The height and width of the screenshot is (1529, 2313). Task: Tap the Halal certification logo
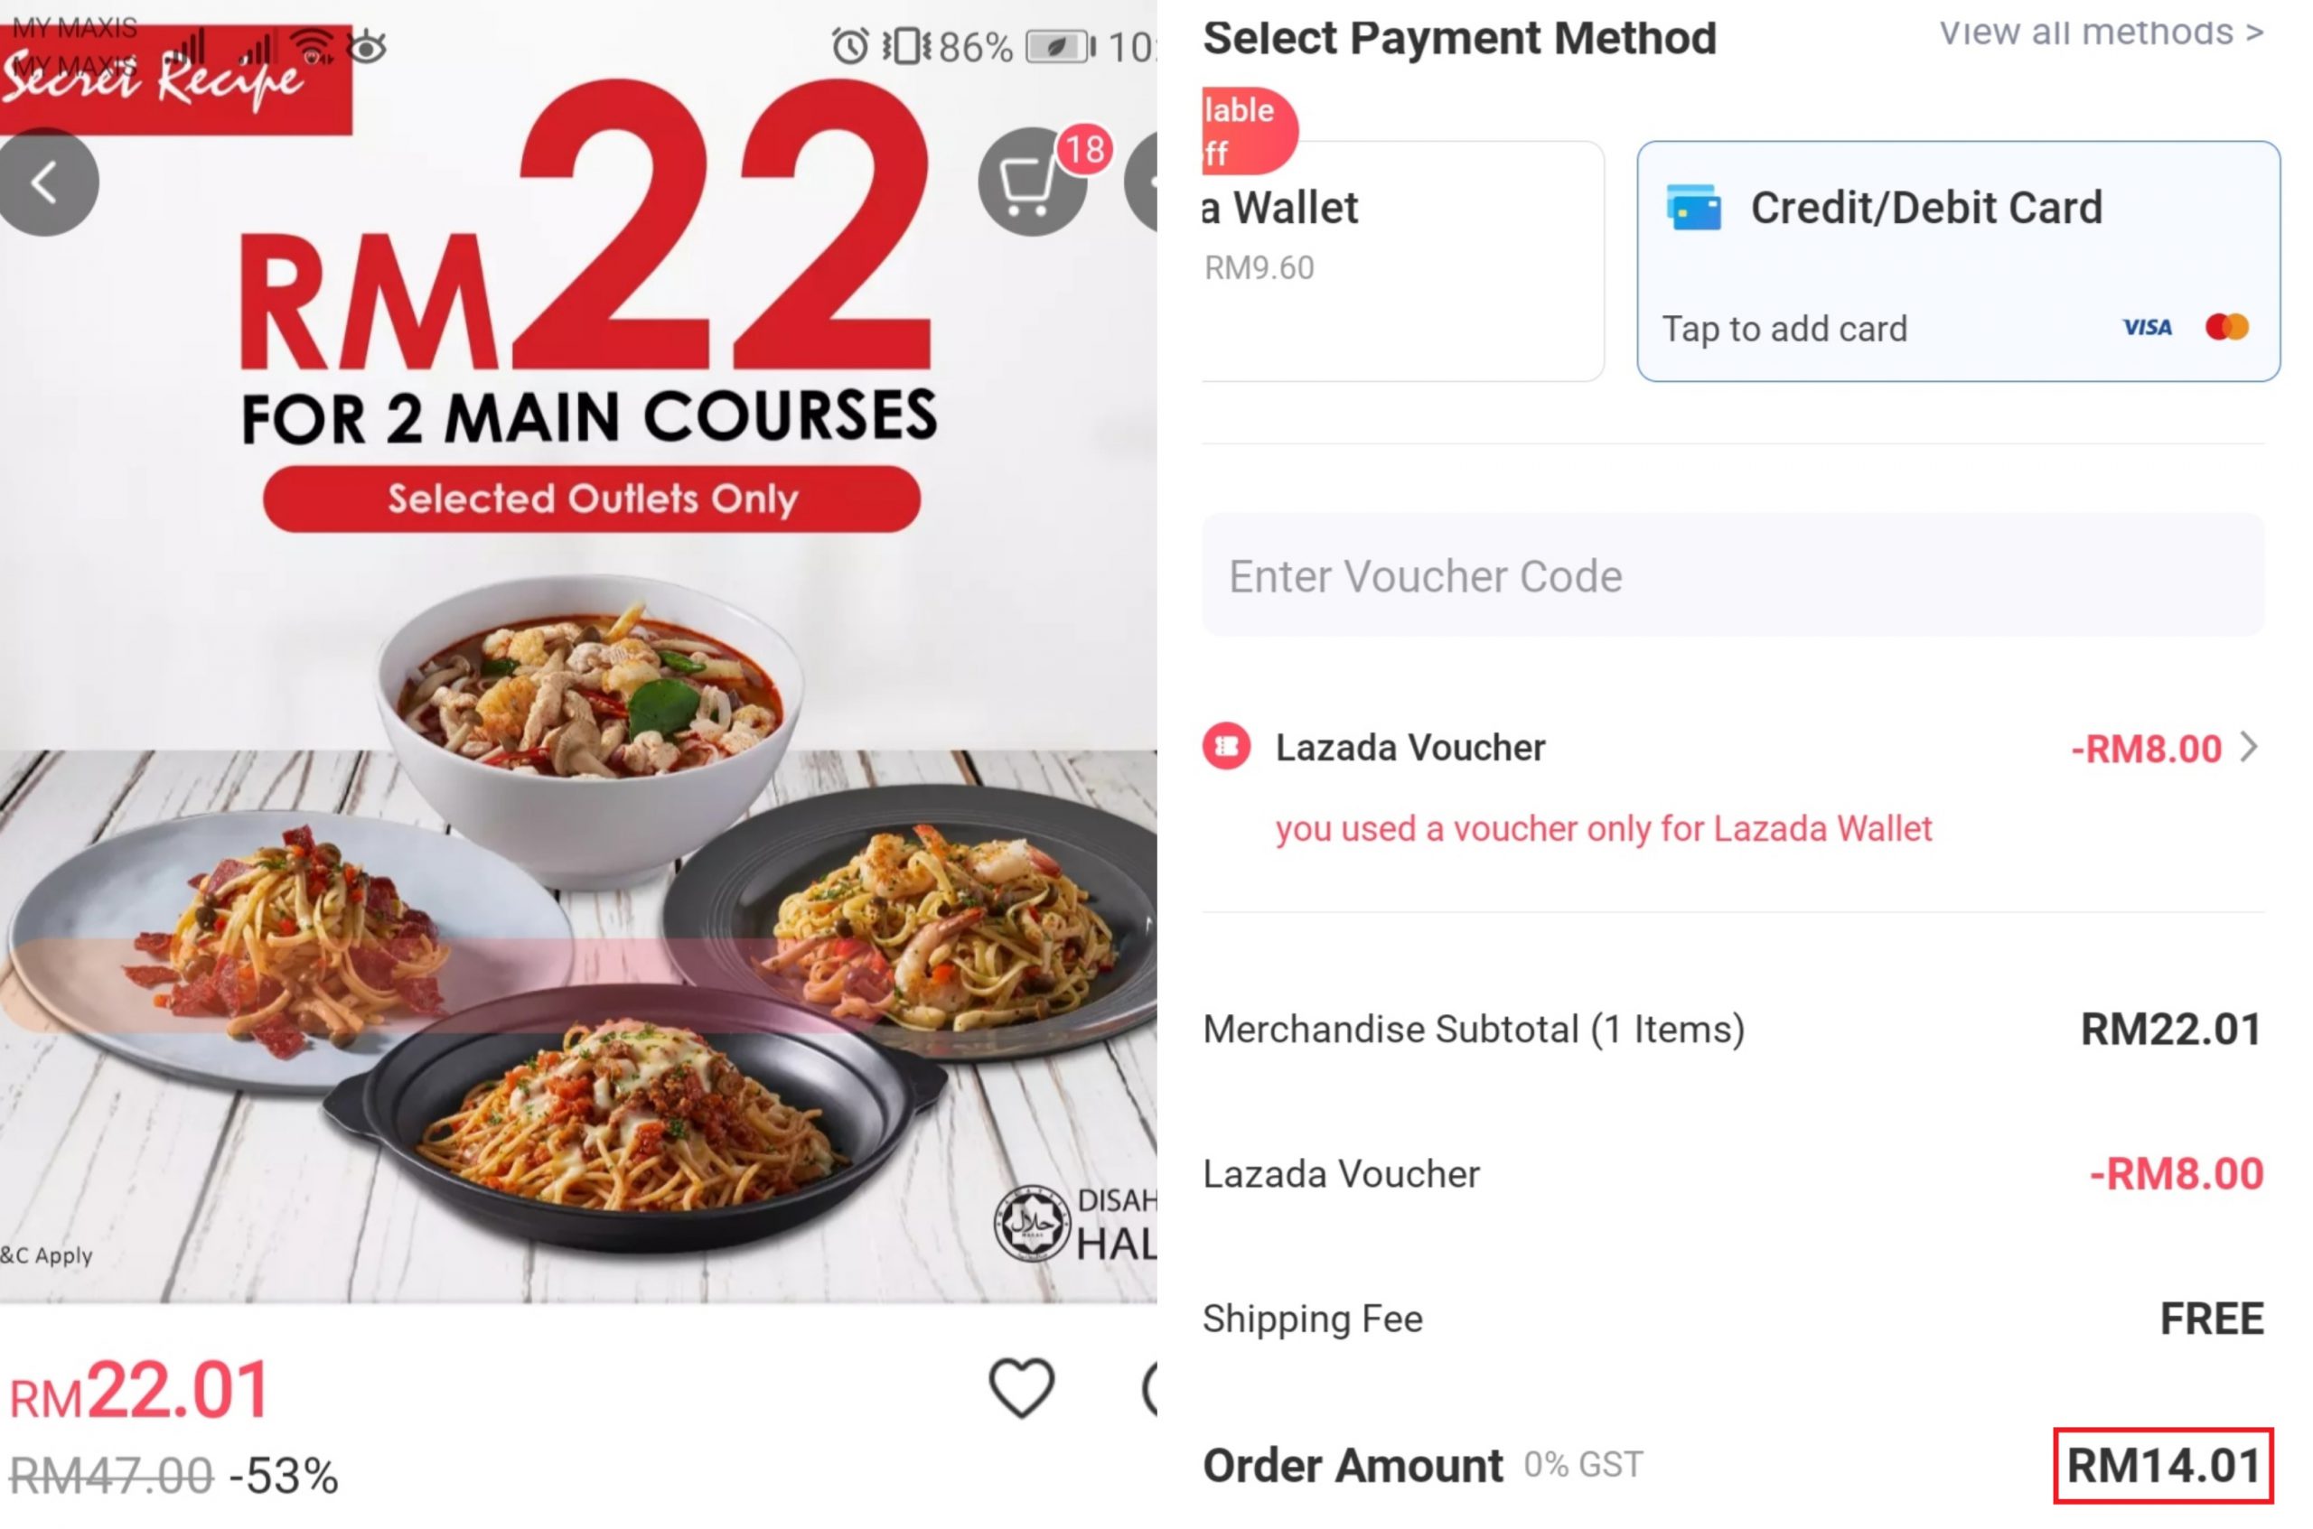click(x=1032, y=1224)
